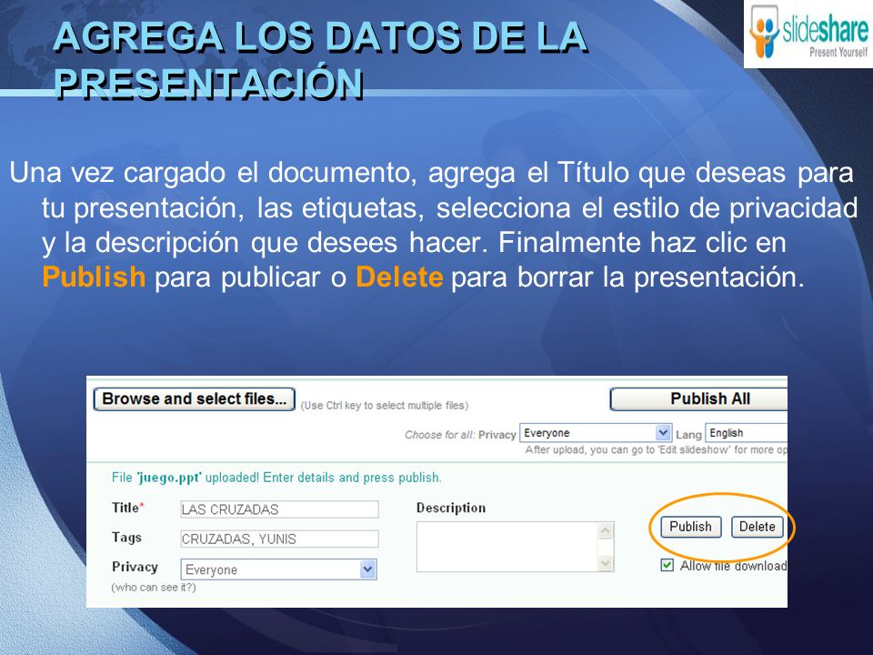Click Browse and select files button
Image resolution: width=873 pixels, height=655 pixels.
pyautogui.click(x=195, y=399)
